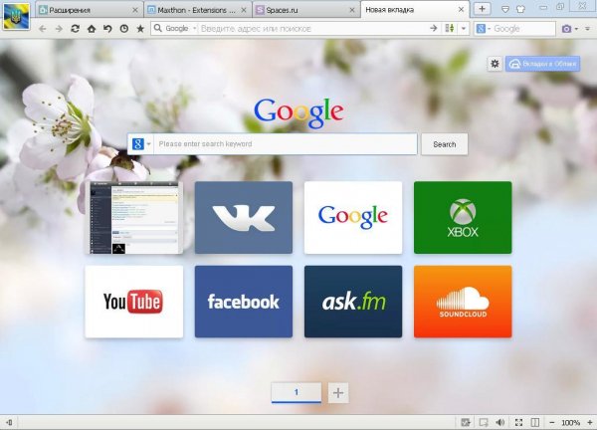The height and width of the screenshot is (430, 597).
Task: Switch to the Spaces.ru tab
Action: 306,10
